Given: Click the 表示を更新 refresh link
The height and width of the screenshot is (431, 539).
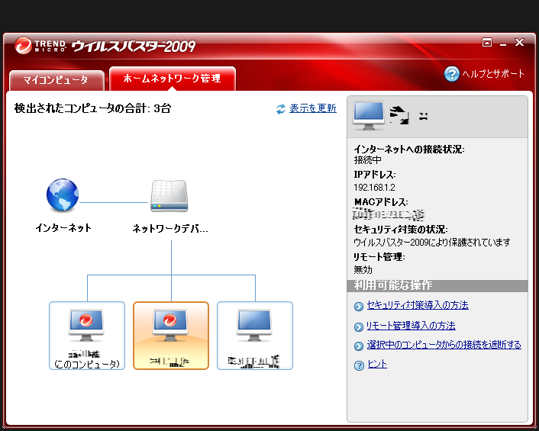Looking at the screenshot, I should 313,108.
